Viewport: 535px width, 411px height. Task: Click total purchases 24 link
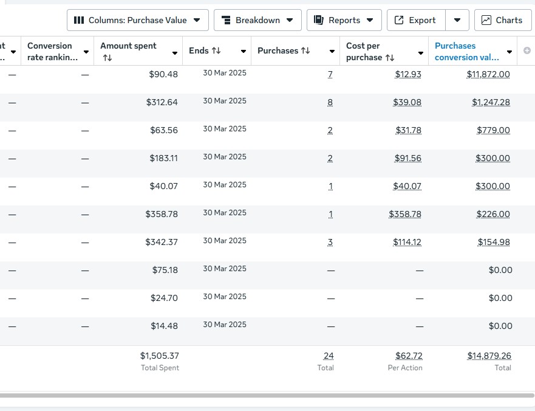click(329, 356)
